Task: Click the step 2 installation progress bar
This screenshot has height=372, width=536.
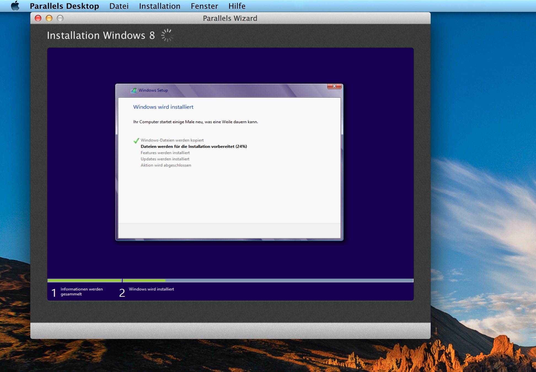Action: click(x=267, y=281)
